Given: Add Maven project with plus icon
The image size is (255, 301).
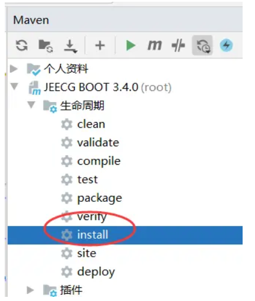Looking at the screenshot, I should (100, 45).
